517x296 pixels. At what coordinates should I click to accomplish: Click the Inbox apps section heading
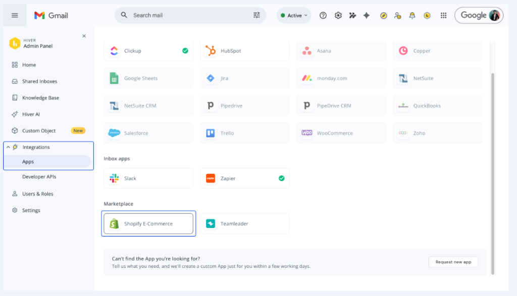(x=117, y=159)
